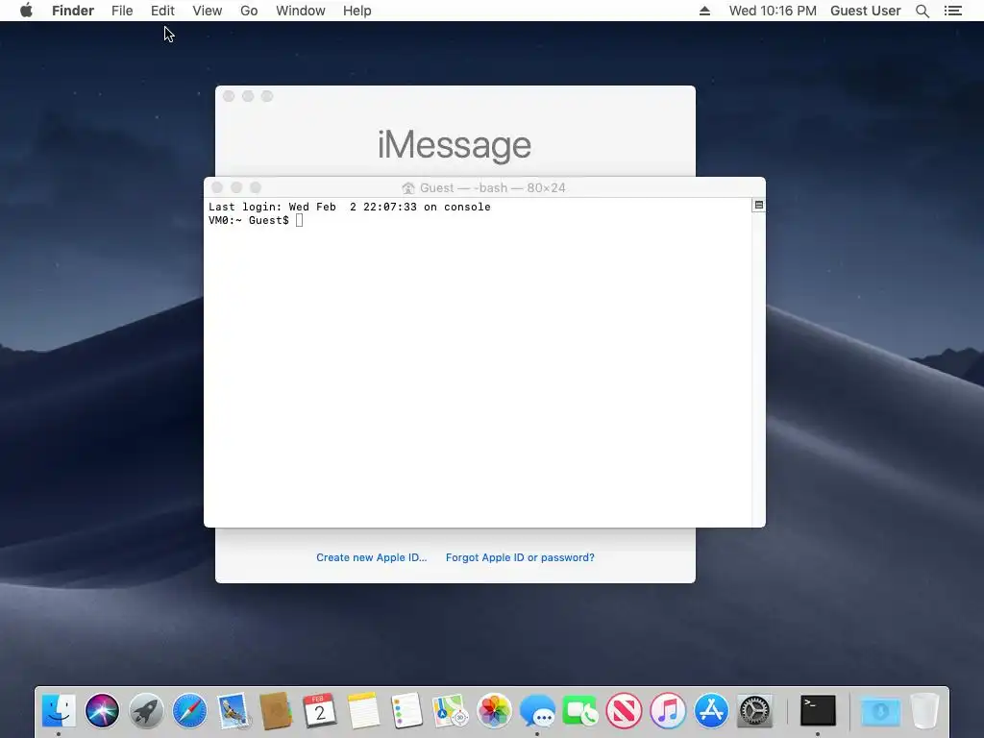The width and height of the screenshot is (984, 738).
Task: Open App Store icon in Dock
Action: tap(711, 711)
